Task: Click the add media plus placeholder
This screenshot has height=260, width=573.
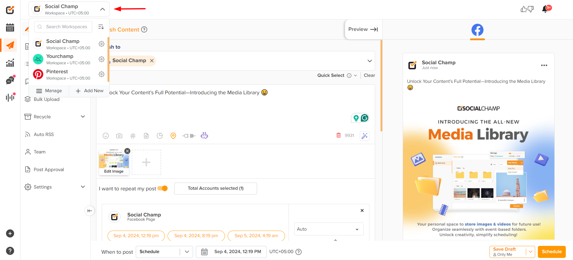Action: click(146, 162)
